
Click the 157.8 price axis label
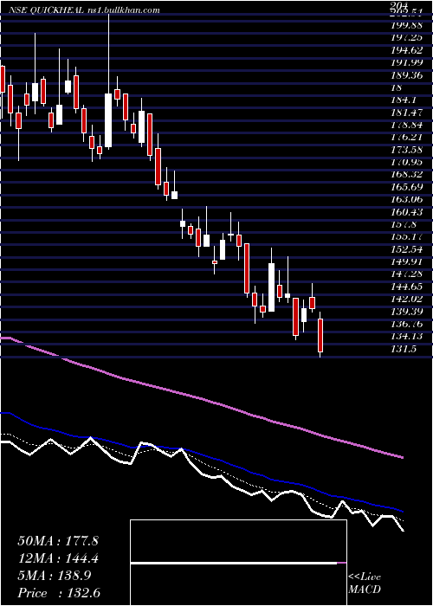(x=403, y=224)
